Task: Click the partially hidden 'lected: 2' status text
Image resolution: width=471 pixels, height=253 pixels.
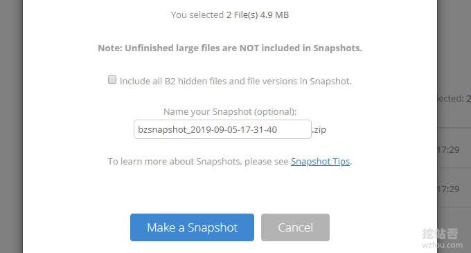Action: 454,98
